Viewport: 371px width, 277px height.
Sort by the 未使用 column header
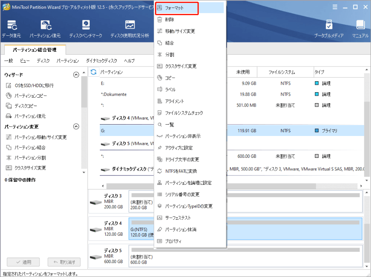[x=243, y=72]
